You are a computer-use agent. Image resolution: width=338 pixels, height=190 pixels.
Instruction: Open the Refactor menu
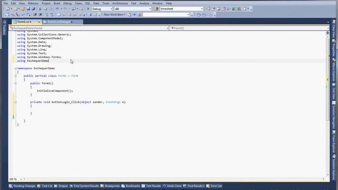(33, 3)
